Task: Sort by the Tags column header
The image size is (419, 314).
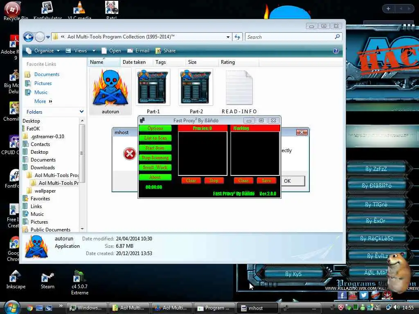Action: click(x=169, y=62)
